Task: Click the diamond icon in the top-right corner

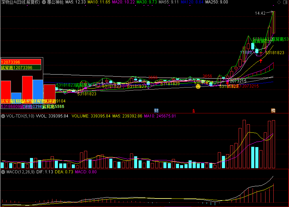Action: pyautogui.click(x=279, y=2)
